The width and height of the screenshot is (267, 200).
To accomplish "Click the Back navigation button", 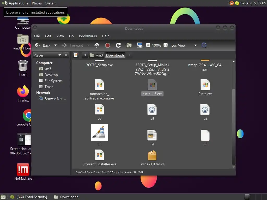I will point(43,45).
